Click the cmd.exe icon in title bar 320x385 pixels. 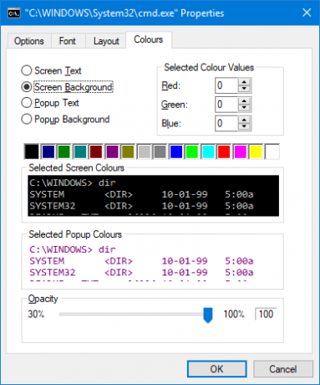[x=14, y=13]
